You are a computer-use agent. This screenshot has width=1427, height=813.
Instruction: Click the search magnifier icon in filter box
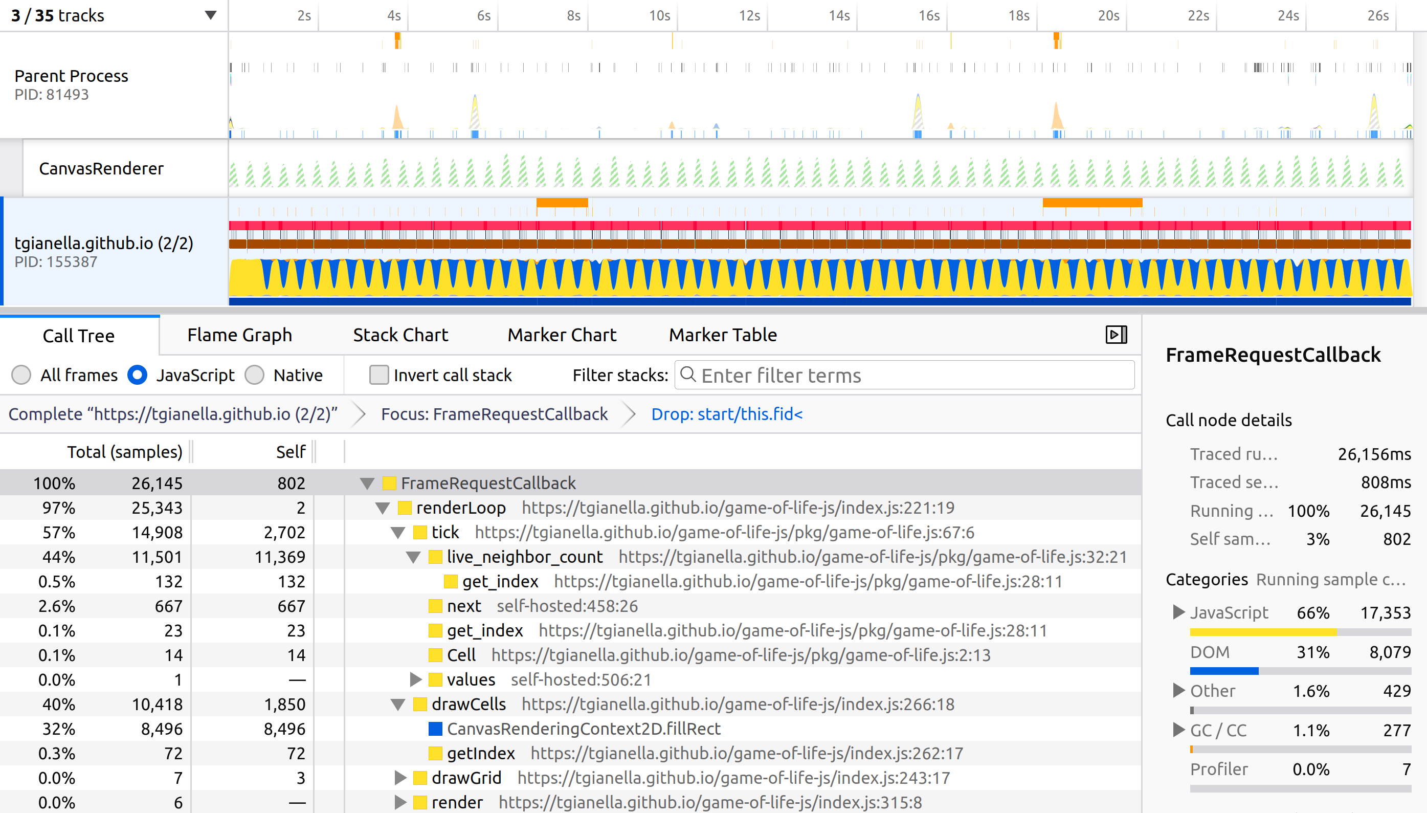(688, 375)
